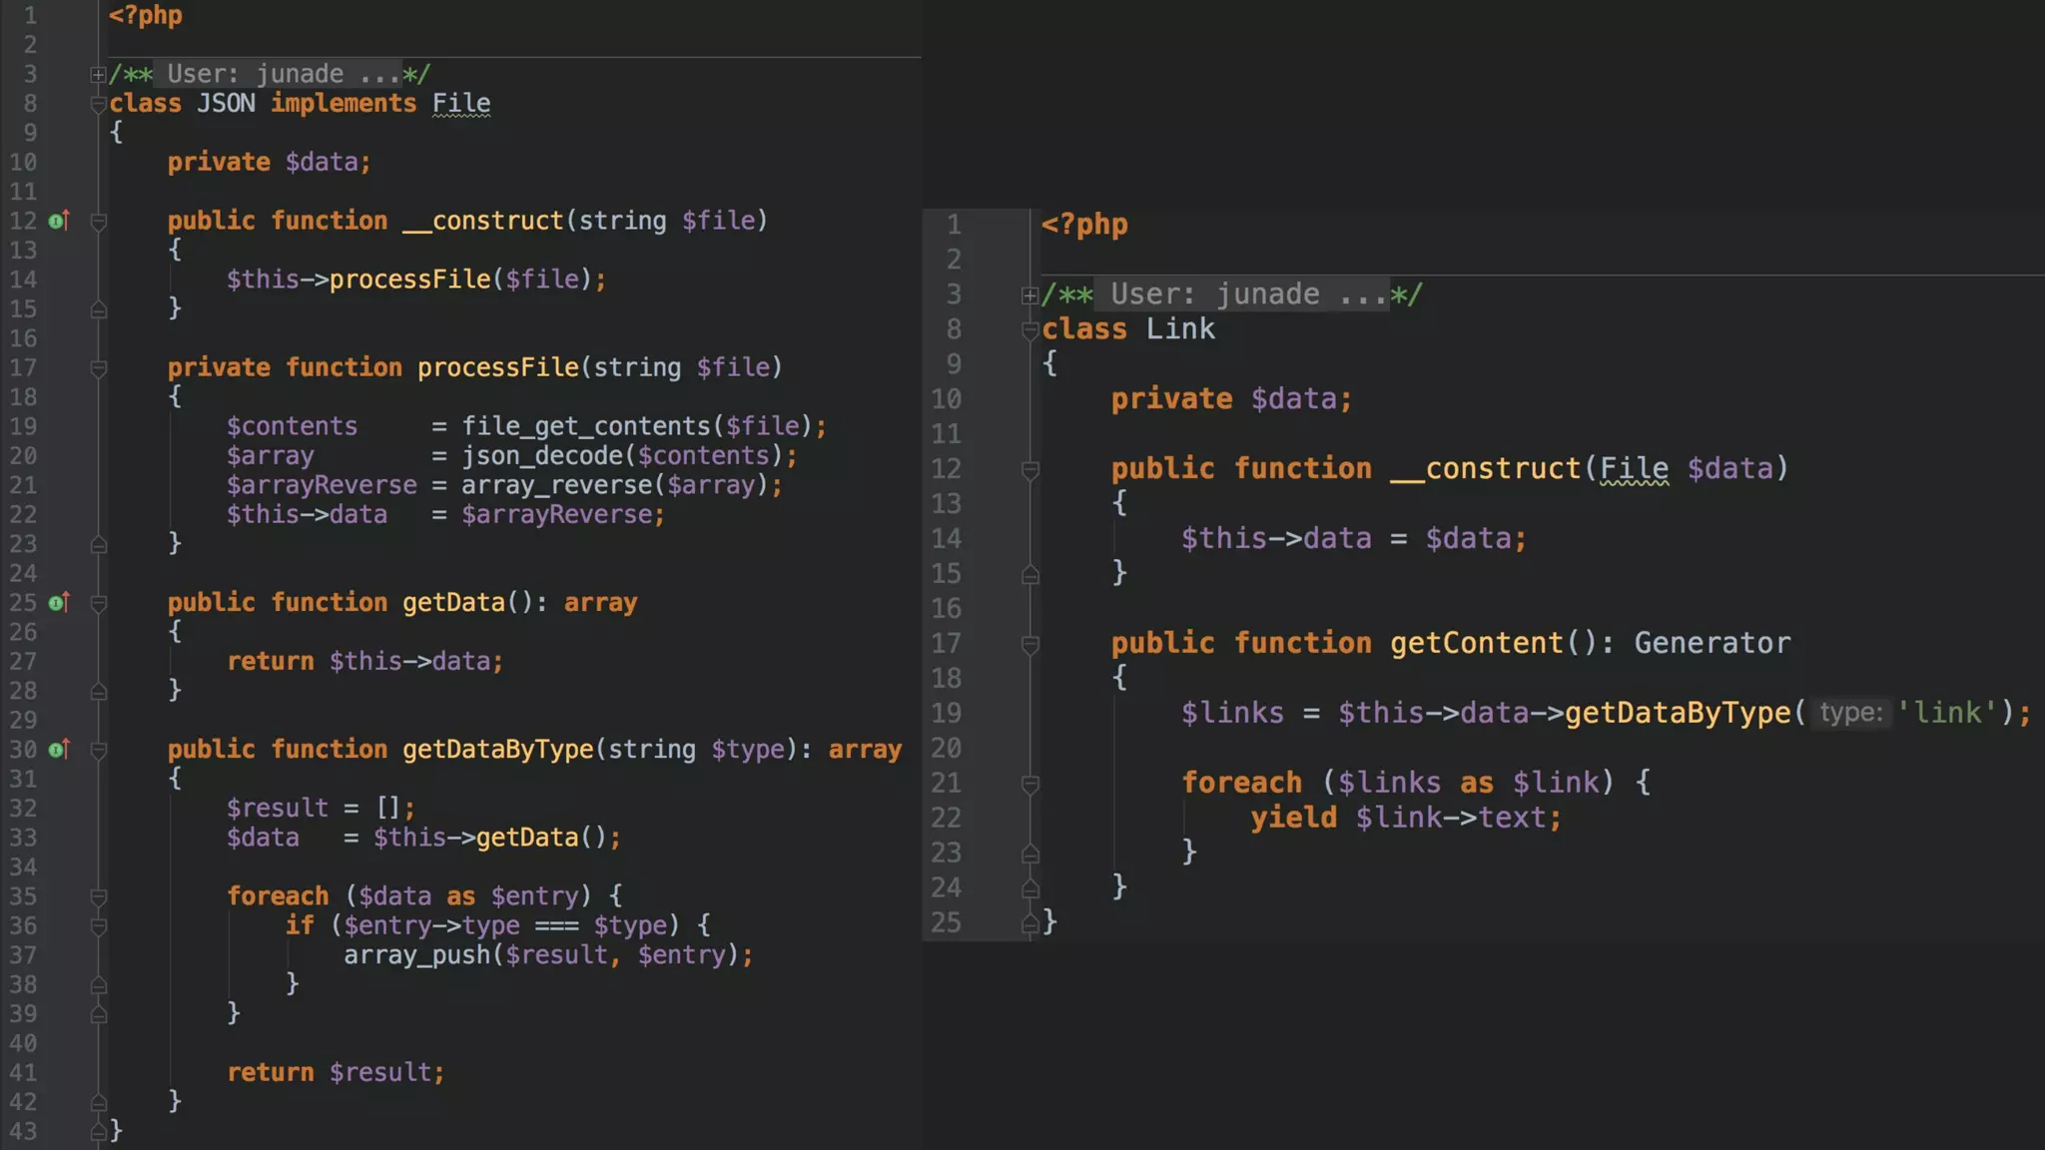This screenshot has width=2045, height=1150.
Task: Collapse the getContent method in Link
Action: (x=1030, y=645)
